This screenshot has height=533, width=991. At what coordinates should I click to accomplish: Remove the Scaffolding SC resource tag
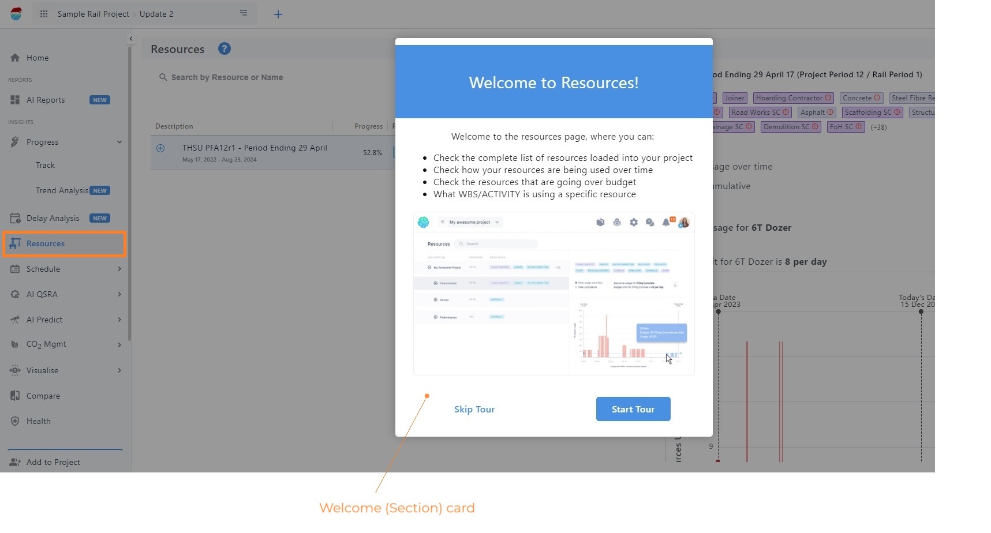point(897,112)
